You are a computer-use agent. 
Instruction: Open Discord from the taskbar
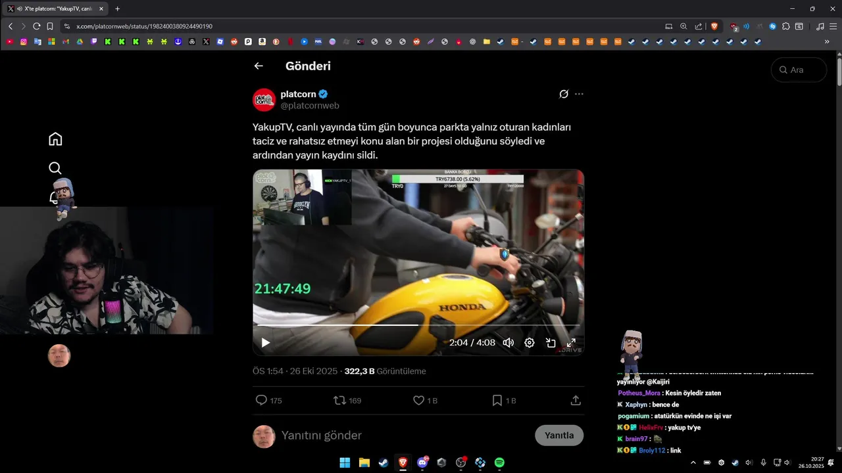click(422, 462)
